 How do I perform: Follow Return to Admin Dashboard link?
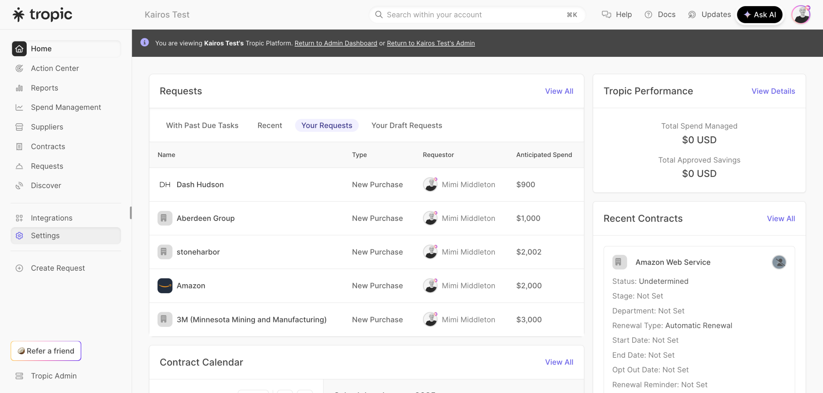[336, 43]
